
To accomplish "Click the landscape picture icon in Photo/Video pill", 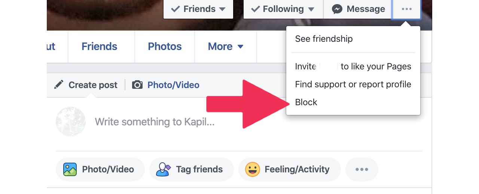I will [x=70, y=169].
